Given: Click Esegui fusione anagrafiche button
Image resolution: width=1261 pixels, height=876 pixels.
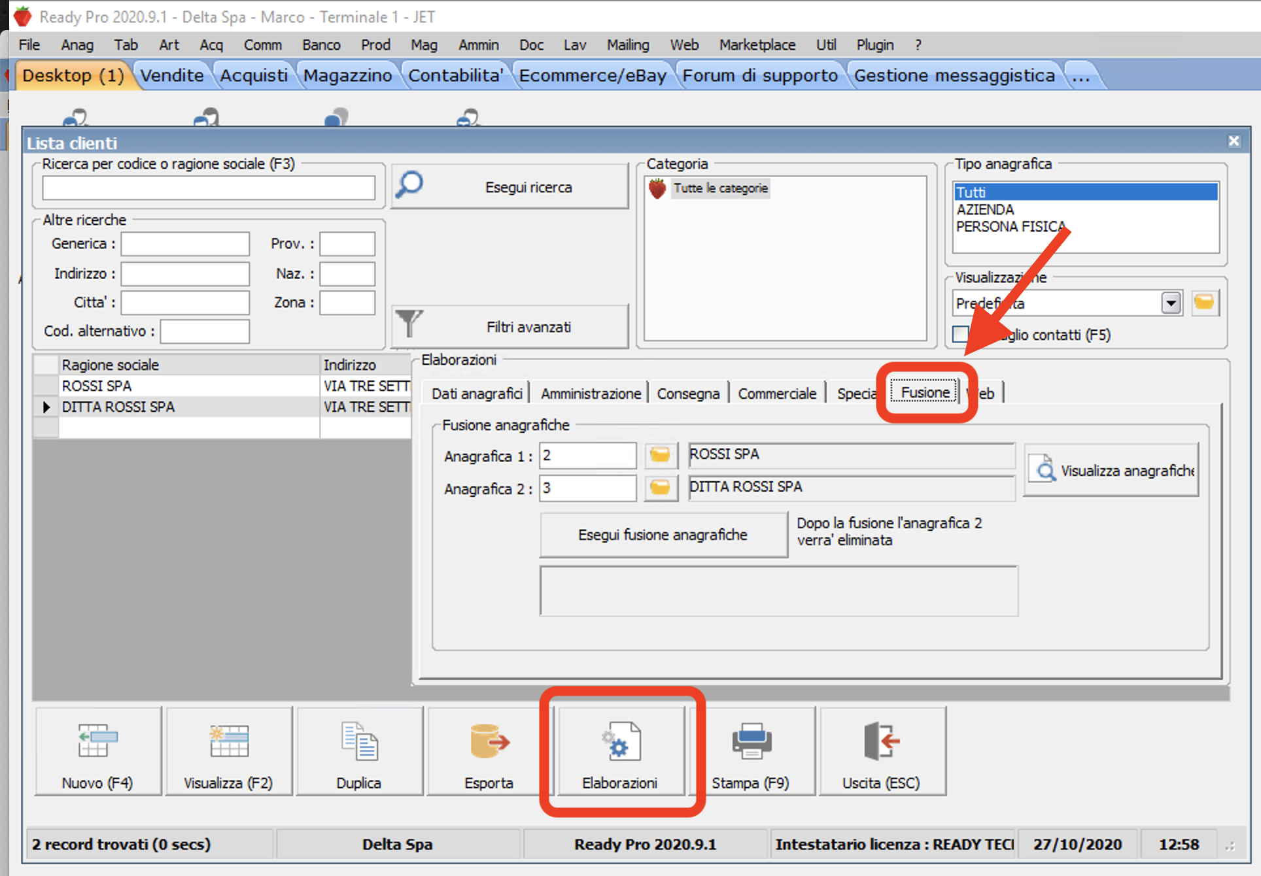Looking at the screenshot, I should 663,535.
